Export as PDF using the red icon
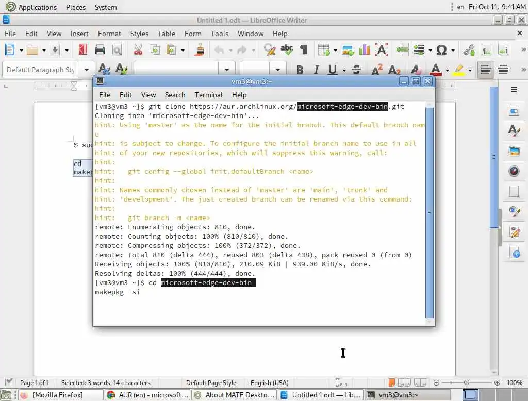 point(82,50)
